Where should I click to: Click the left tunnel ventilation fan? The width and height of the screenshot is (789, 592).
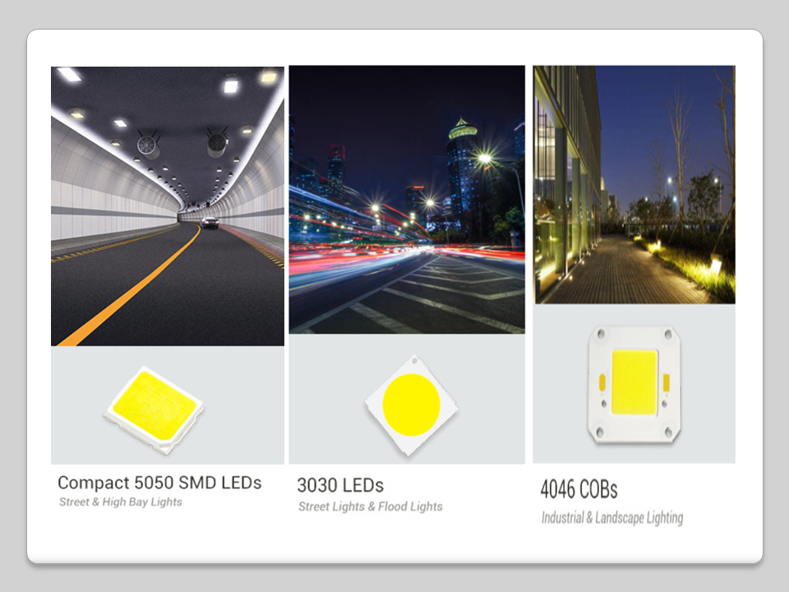tap(149, 146)
